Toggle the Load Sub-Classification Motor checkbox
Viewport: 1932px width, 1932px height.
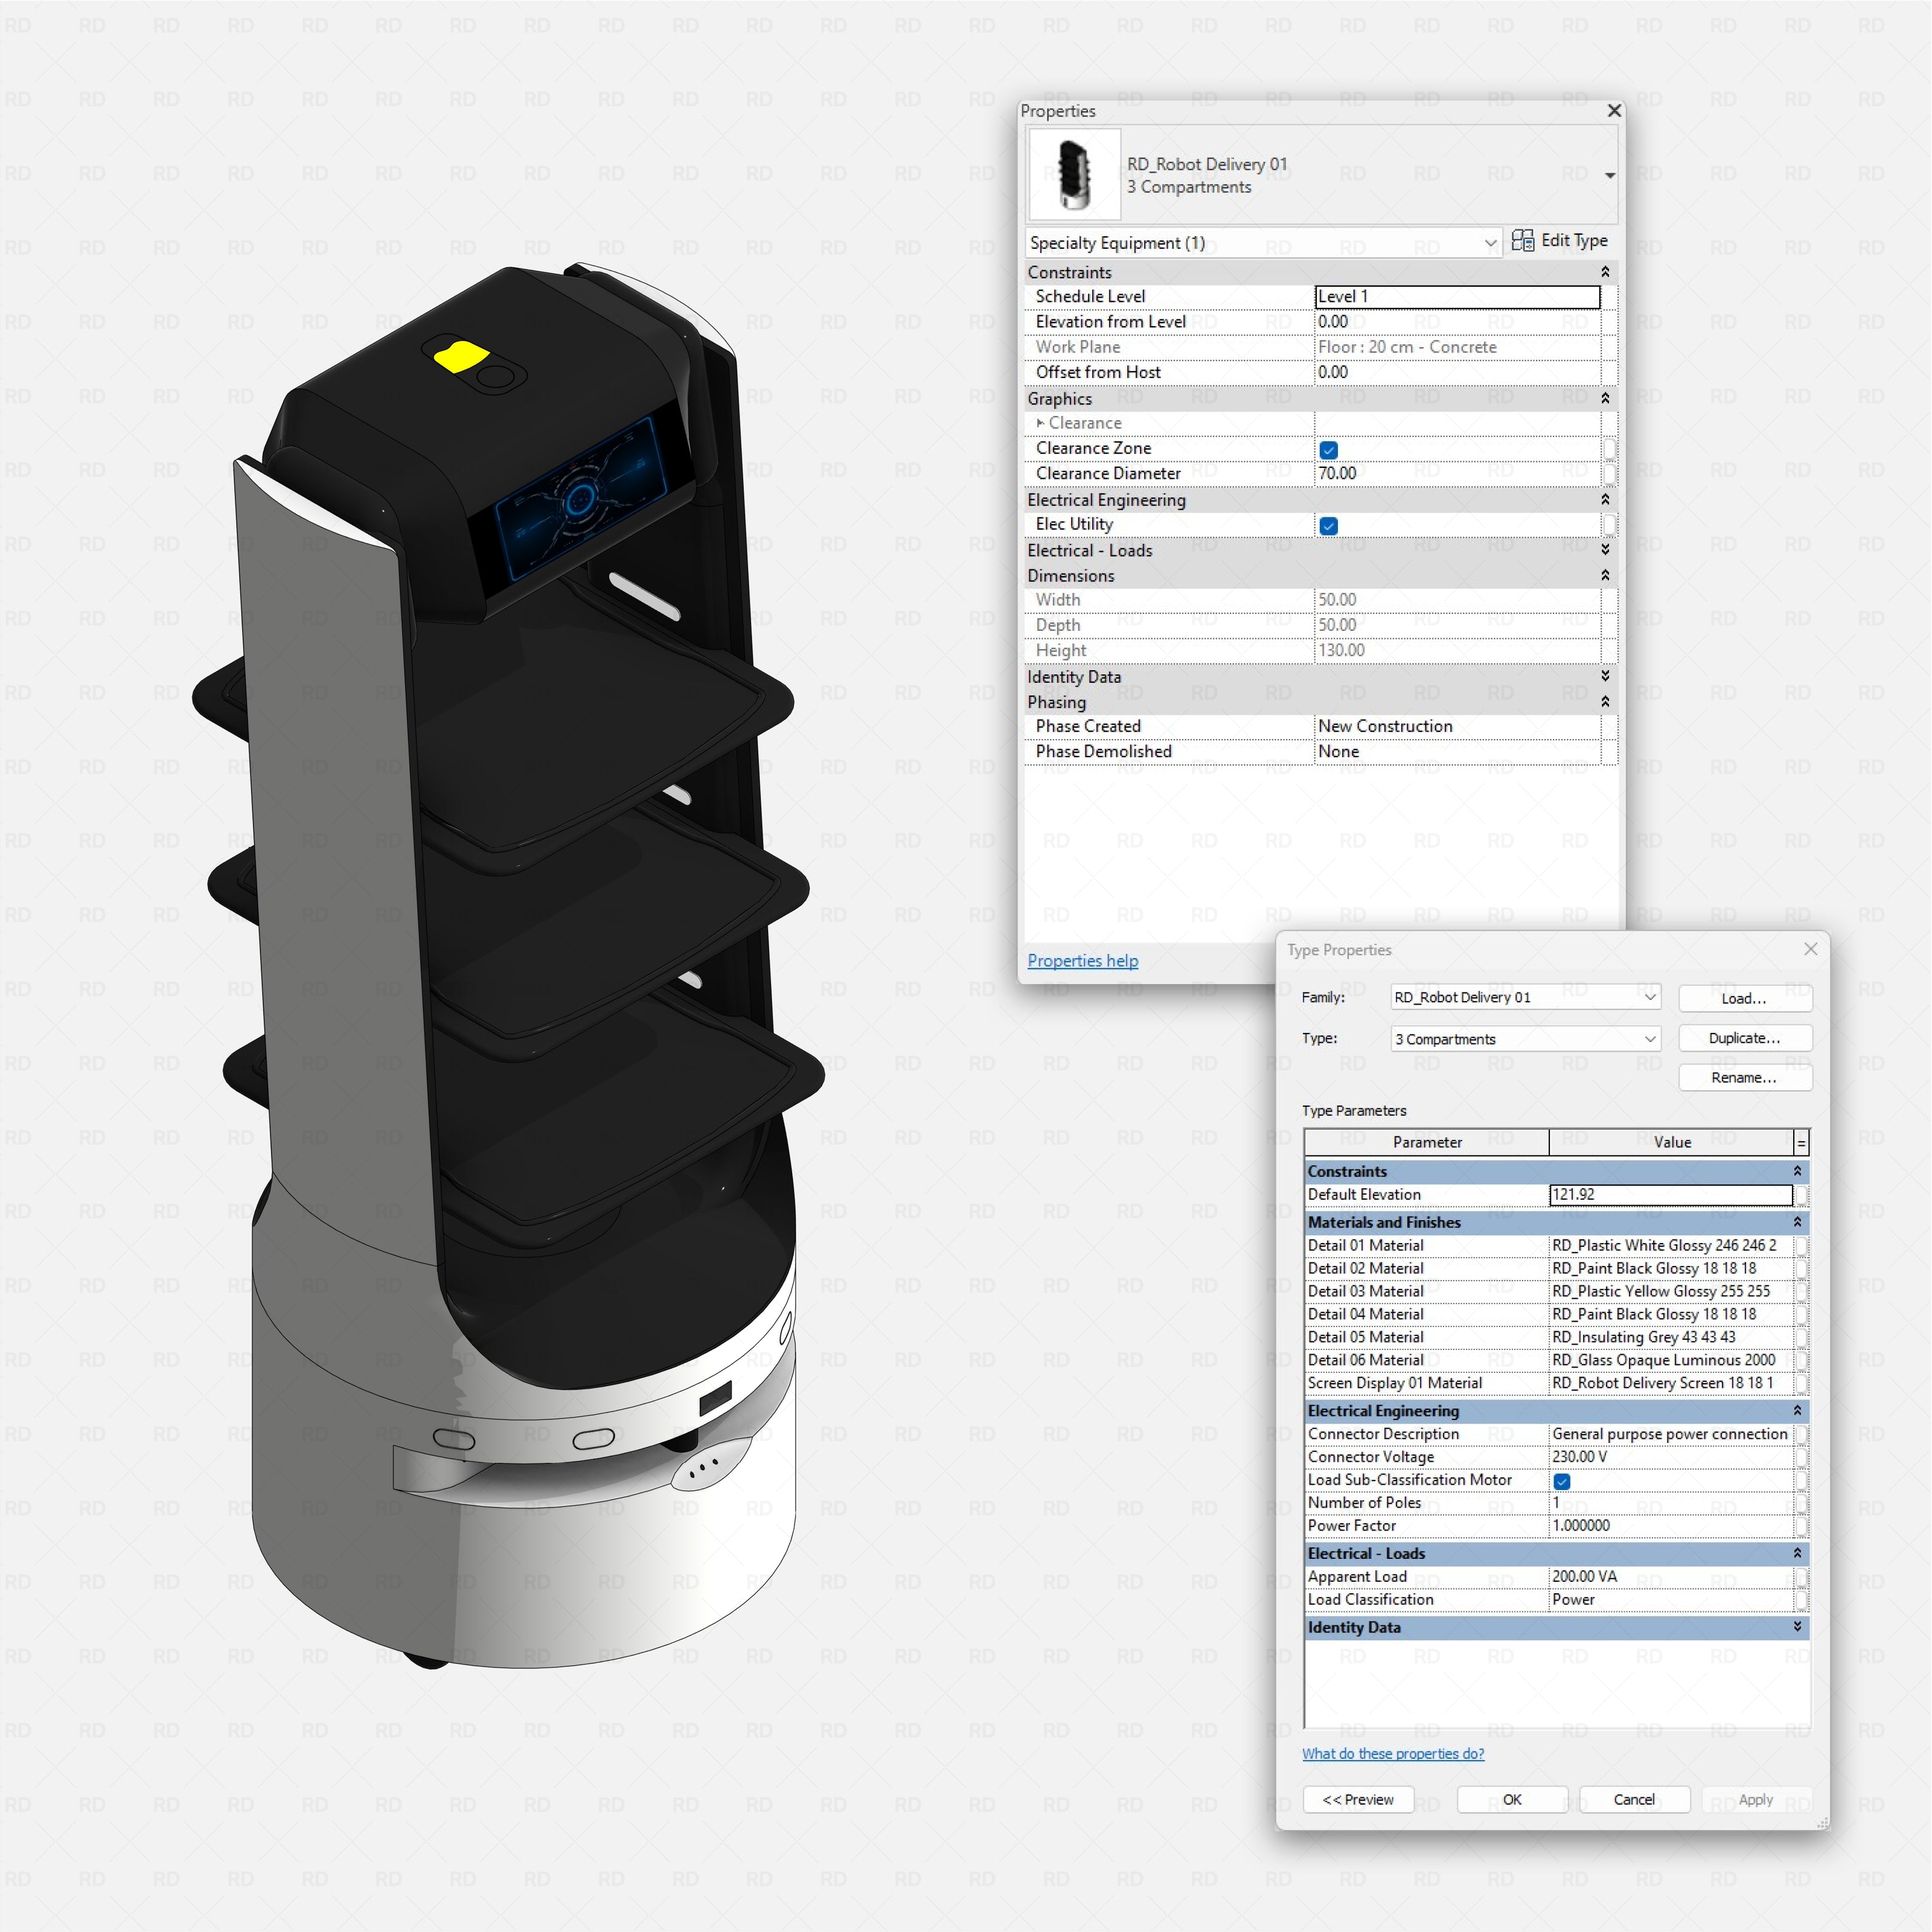coord(1562,1482)
